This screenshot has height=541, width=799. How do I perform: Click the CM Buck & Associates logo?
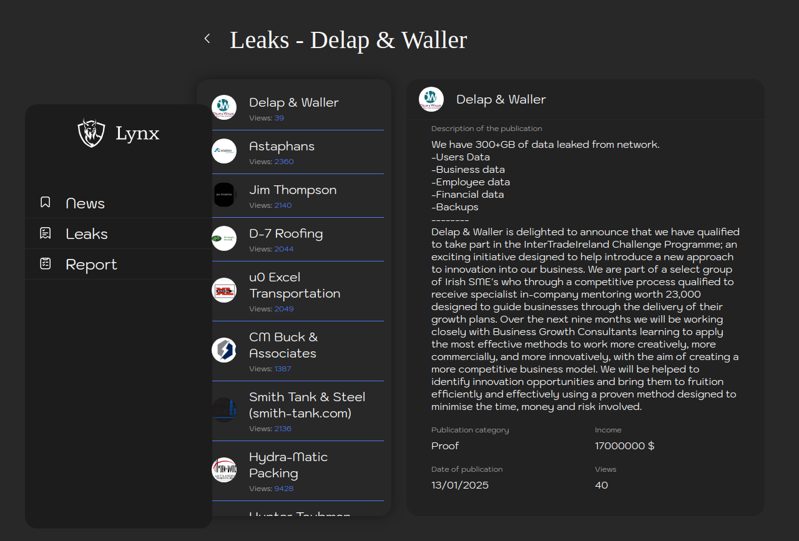click(x=224, y=350)
